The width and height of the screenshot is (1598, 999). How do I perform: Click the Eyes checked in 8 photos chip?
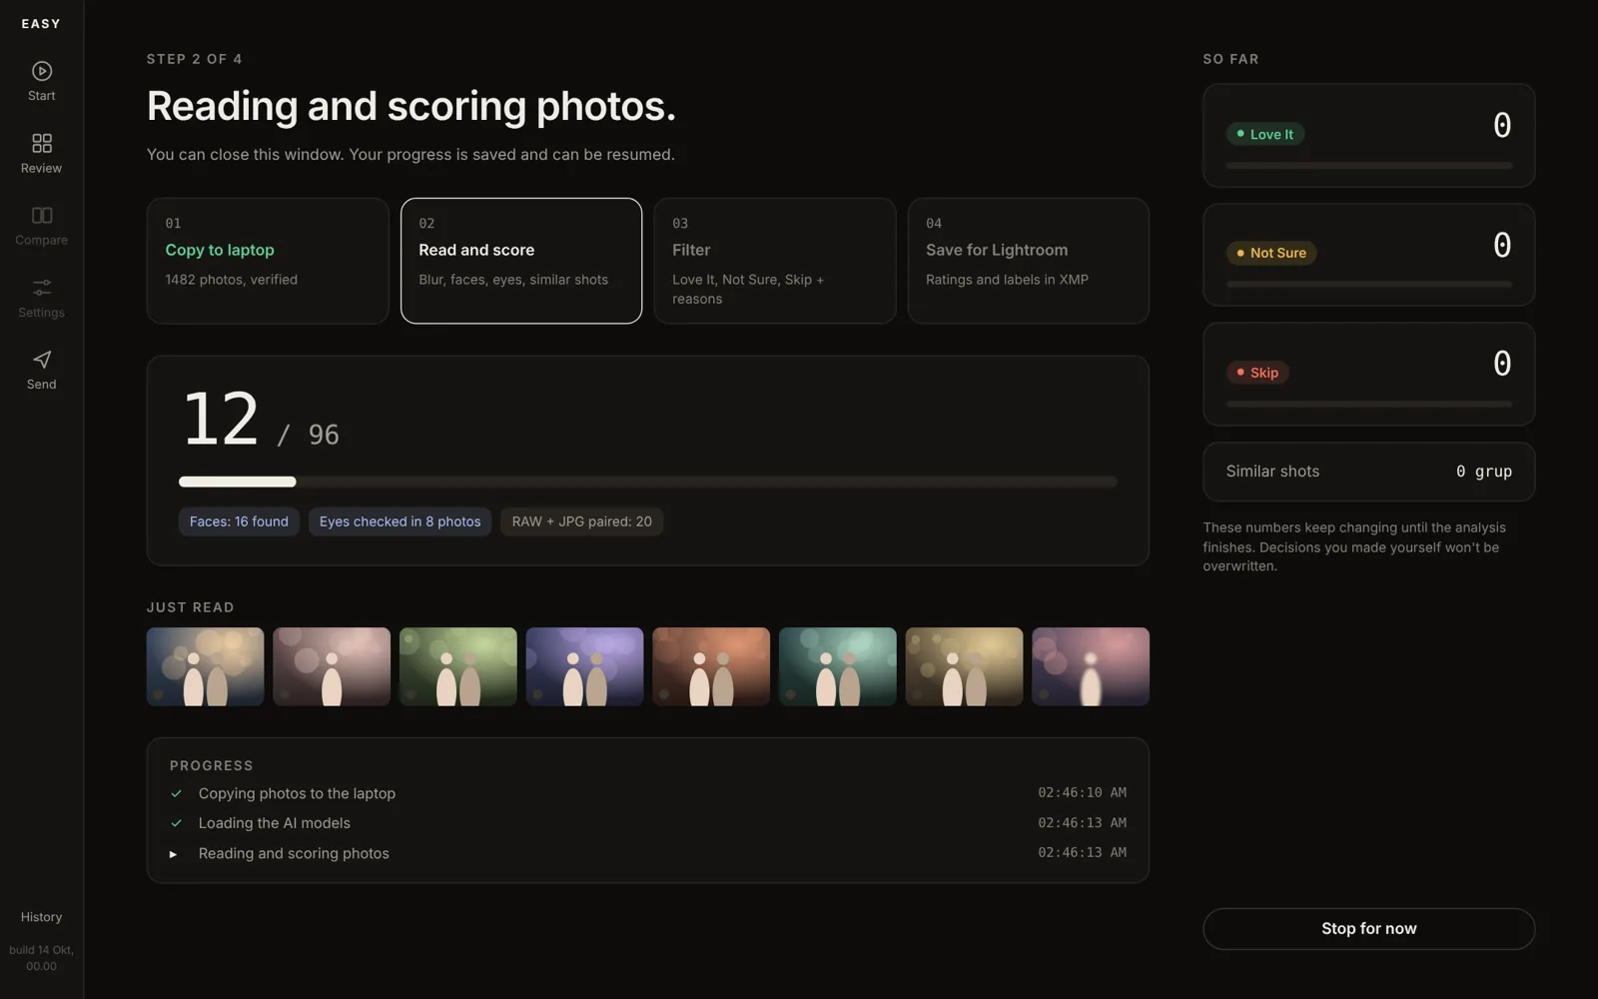pos(399,521)
